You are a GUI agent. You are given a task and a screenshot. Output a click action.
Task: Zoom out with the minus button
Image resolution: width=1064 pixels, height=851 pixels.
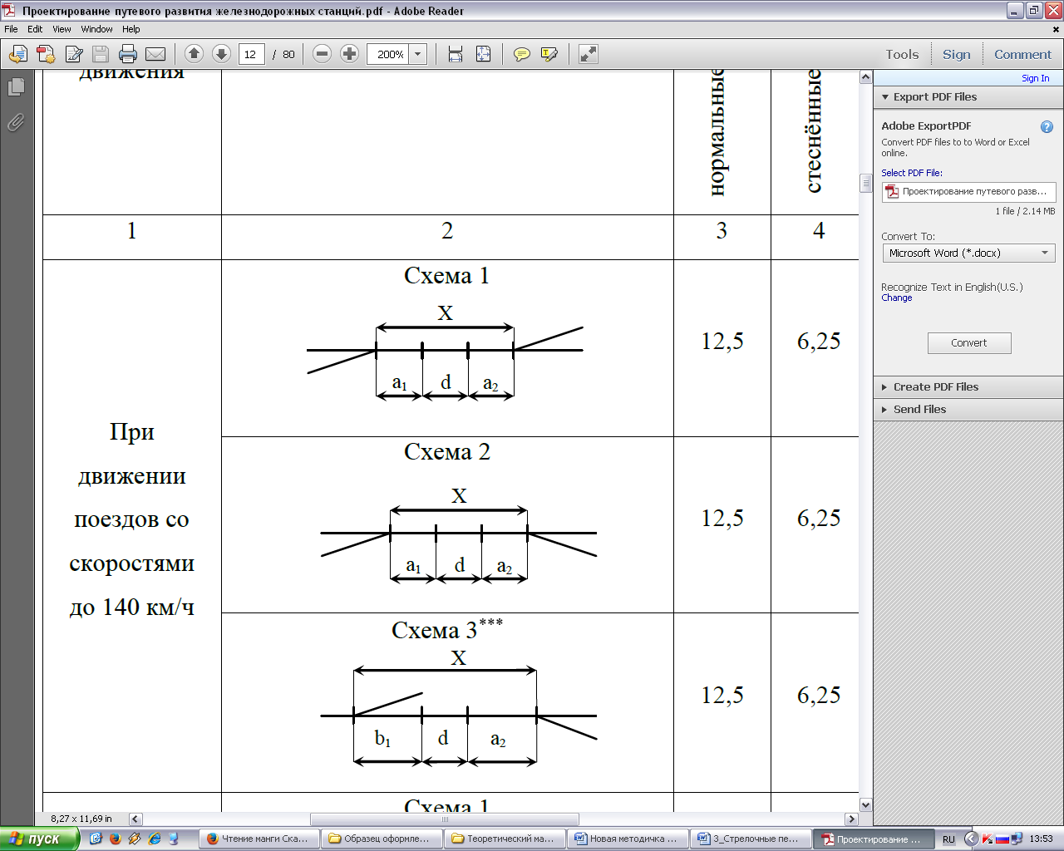click(x=323, y=54)
